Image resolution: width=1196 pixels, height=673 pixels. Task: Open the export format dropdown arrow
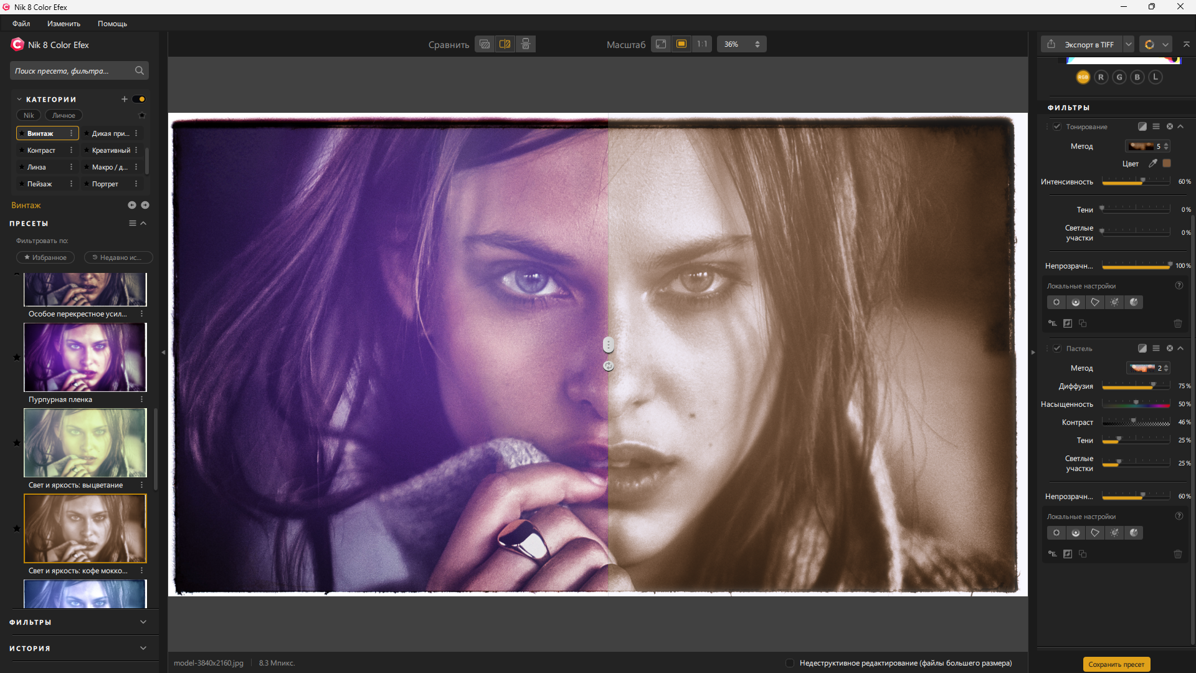pyautogui.click(x=1128, y=44)
